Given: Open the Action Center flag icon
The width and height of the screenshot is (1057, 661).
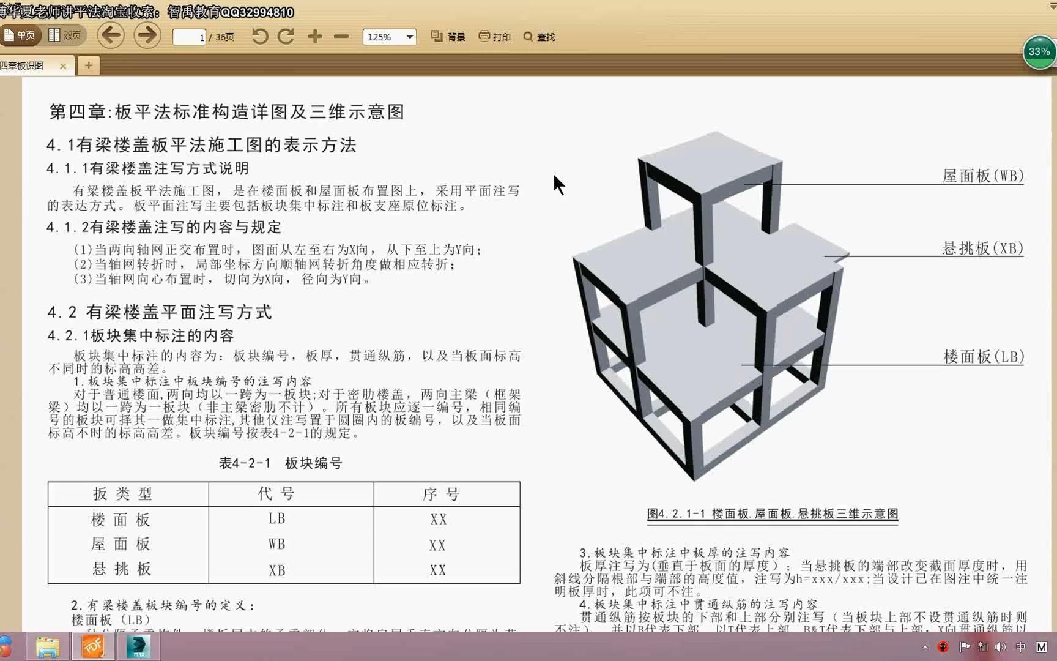Looking at the screenshot, I should click(x=965, y=647).
